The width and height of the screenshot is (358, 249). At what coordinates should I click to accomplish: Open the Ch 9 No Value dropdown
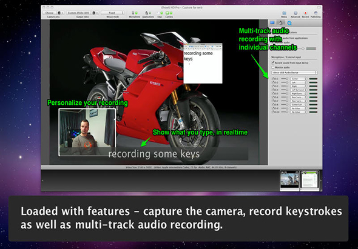tap(299, 108)
